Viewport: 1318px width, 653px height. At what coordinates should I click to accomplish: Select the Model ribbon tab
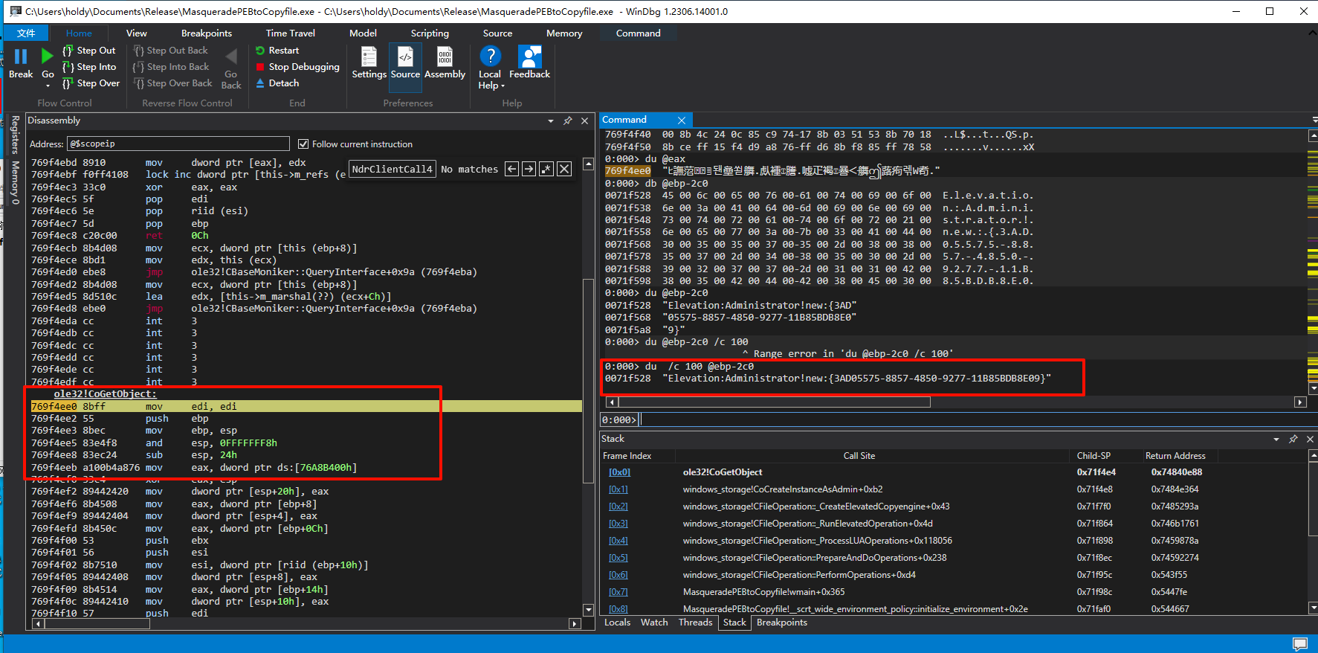pyautogui.click(x=363, y=33)
